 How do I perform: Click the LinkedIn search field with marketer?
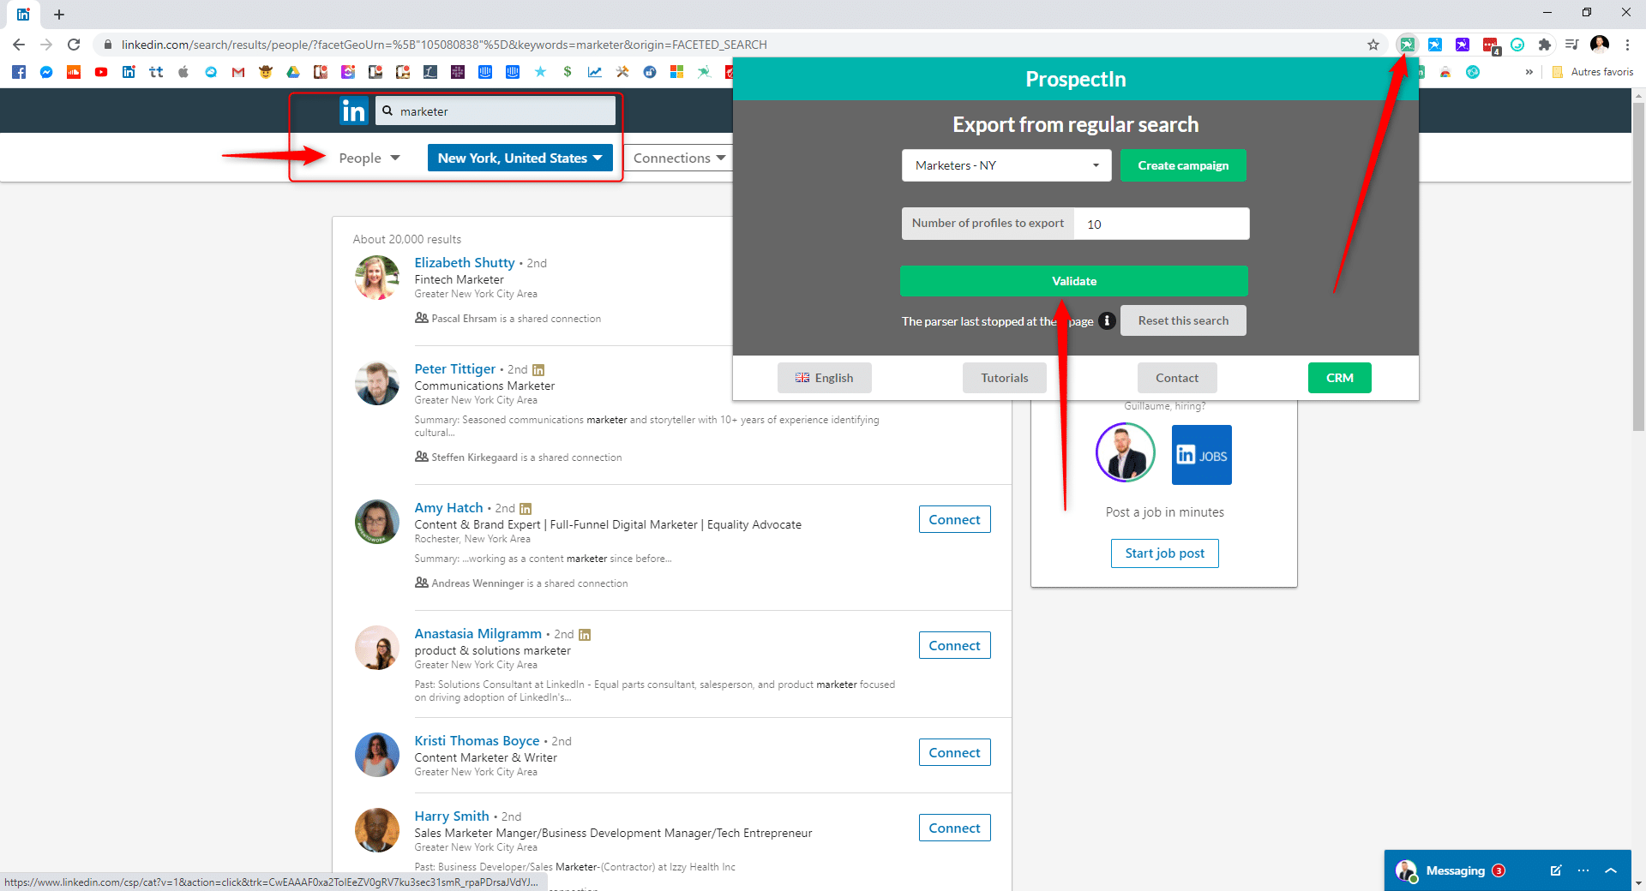pyautogui.click(x=496, y=111)
